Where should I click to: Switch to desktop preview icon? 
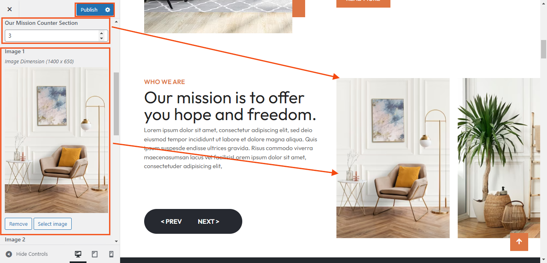78,254
